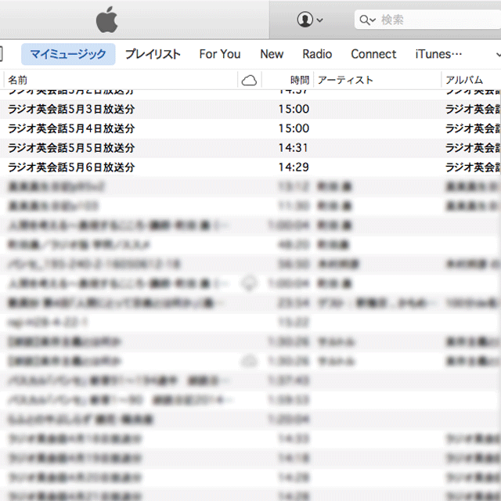The image size is (501, 501).
Task: Open the search magnifier options dropdown
Action: pos(367,20)
